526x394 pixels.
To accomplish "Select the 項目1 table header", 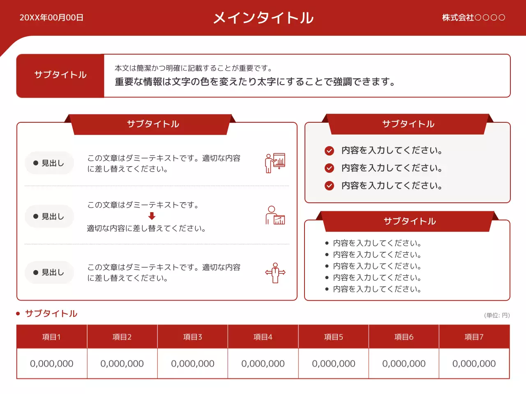I will click(51, 337).
